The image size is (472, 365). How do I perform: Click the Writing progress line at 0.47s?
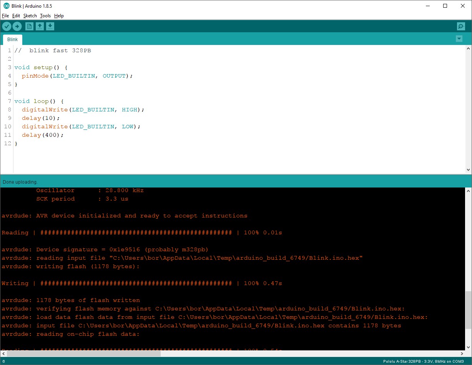click(142, 283)
